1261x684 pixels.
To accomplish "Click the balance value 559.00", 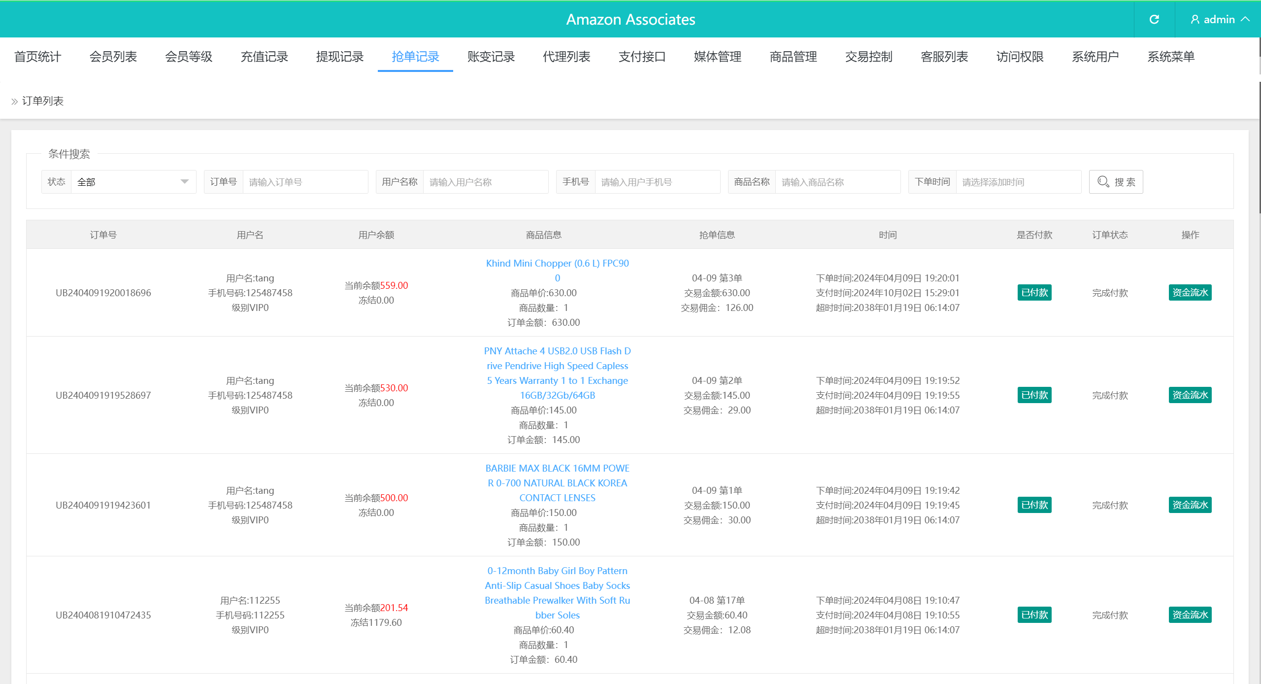I will pos(394,285).
